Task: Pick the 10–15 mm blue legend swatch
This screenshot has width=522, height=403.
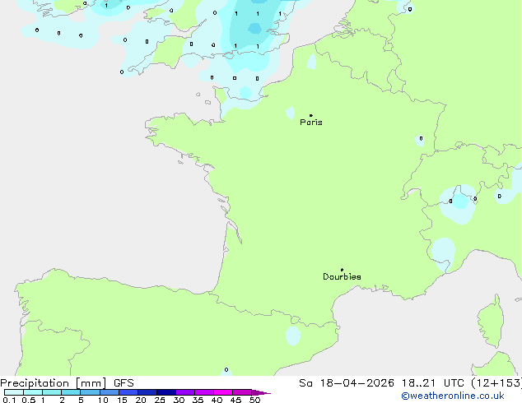Action: coord(110,392)
